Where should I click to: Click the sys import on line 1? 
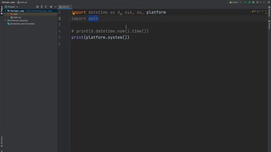[128, 12]
